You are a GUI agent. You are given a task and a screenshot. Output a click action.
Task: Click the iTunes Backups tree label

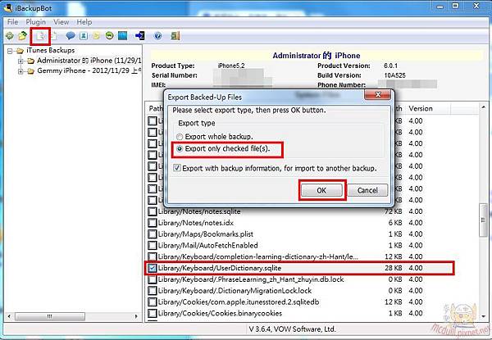pos(51,51)
